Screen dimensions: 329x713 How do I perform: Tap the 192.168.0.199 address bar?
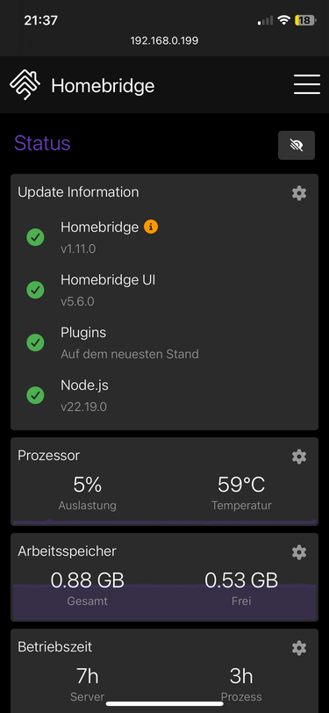pos(165,40)
